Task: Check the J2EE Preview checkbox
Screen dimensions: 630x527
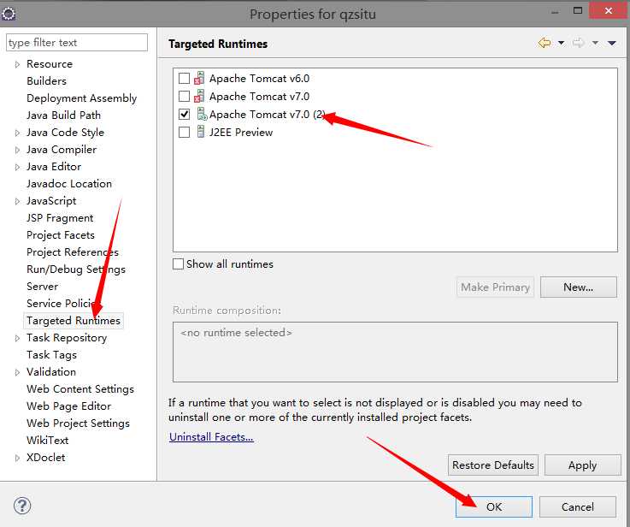Action: point(184,133)
